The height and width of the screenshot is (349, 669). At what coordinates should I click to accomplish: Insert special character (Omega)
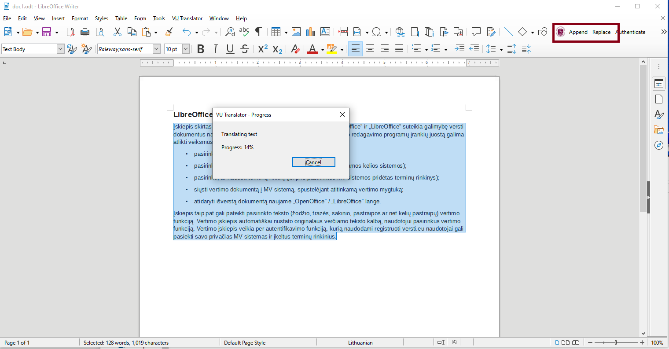click(x=376, y=32)
